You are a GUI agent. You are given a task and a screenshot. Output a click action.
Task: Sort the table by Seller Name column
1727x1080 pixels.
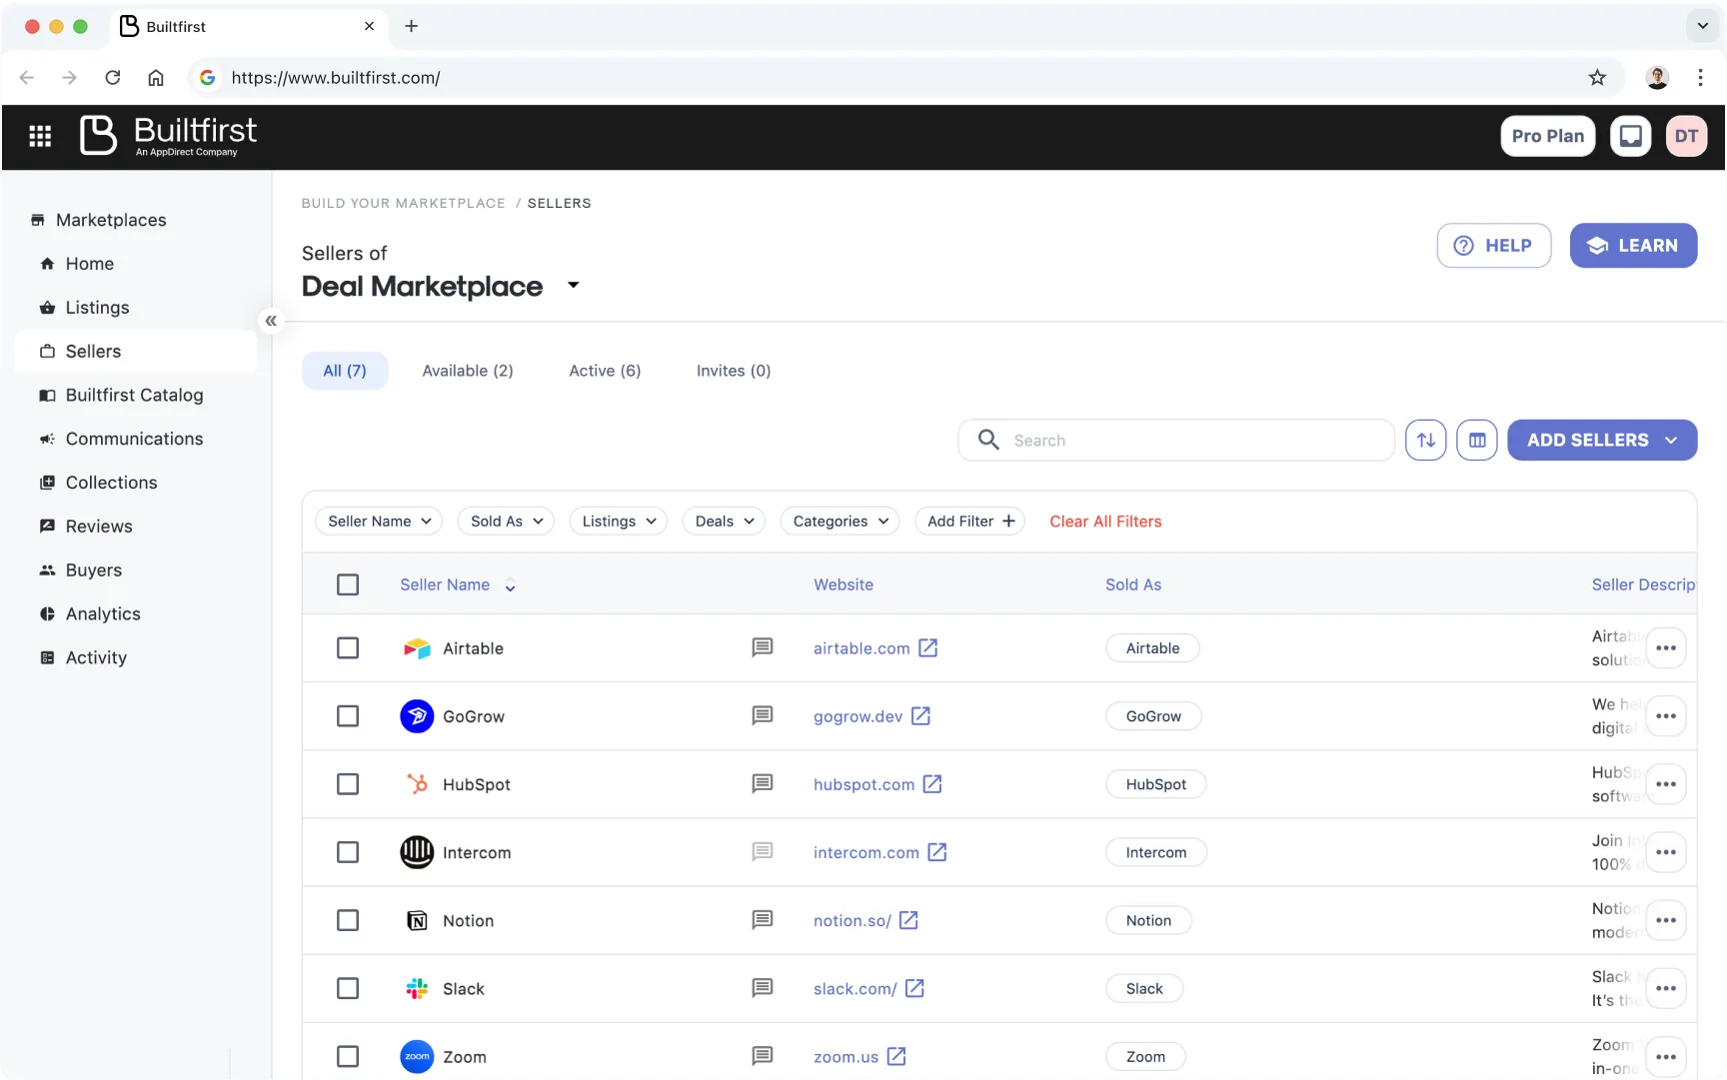coord(458,585)
